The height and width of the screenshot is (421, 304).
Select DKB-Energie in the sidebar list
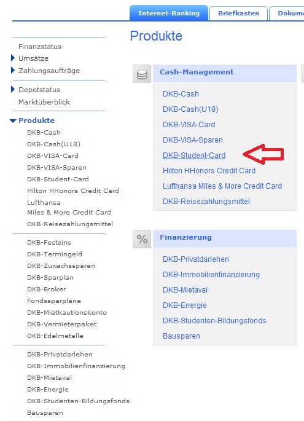48,390
